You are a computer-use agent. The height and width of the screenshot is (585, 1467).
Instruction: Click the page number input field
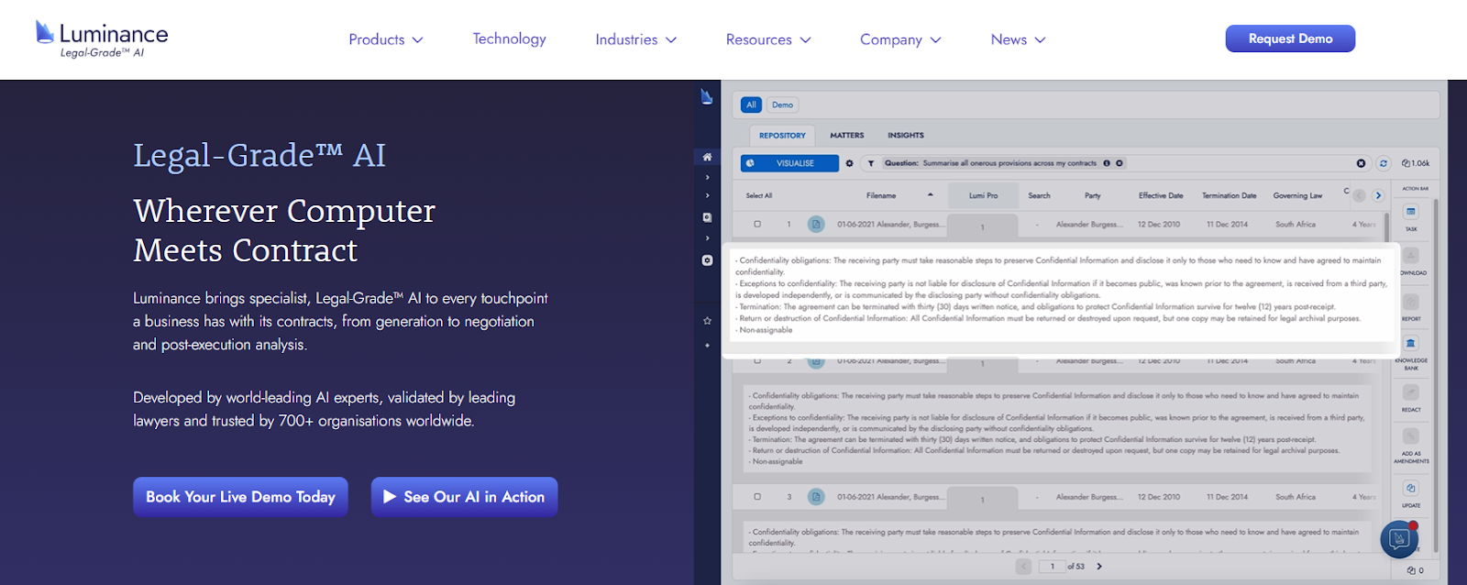click(1052, 567)
